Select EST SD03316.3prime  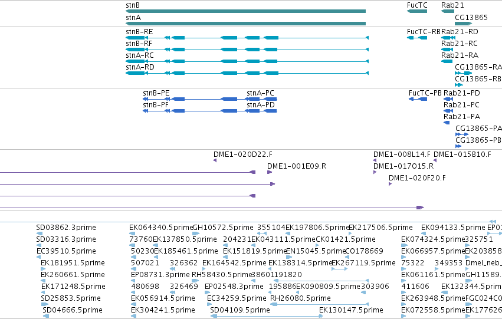point(66,239)
